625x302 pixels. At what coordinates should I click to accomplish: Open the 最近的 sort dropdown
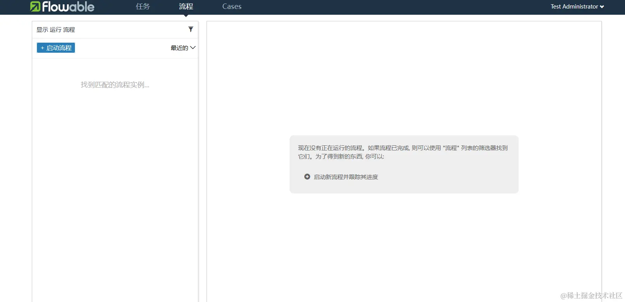coord(183,48)
